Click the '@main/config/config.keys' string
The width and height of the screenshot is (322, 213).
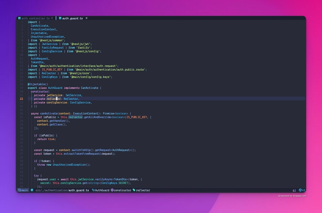pyautogui.click(x=90, y=77)
